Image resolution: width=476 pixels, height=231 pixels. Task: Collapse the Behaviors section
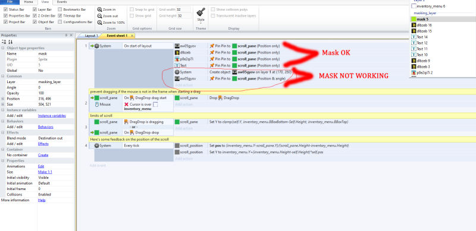point(3,121)
